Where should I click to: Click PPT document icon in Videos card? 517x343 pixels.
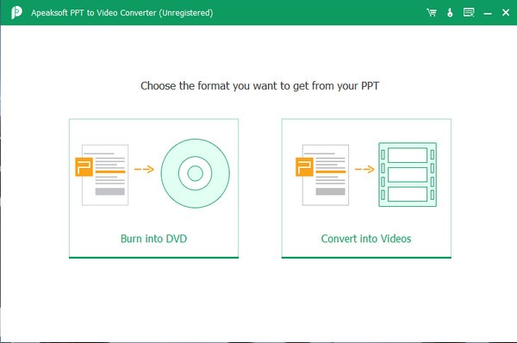pyautogui.click(x=322, y=175)
